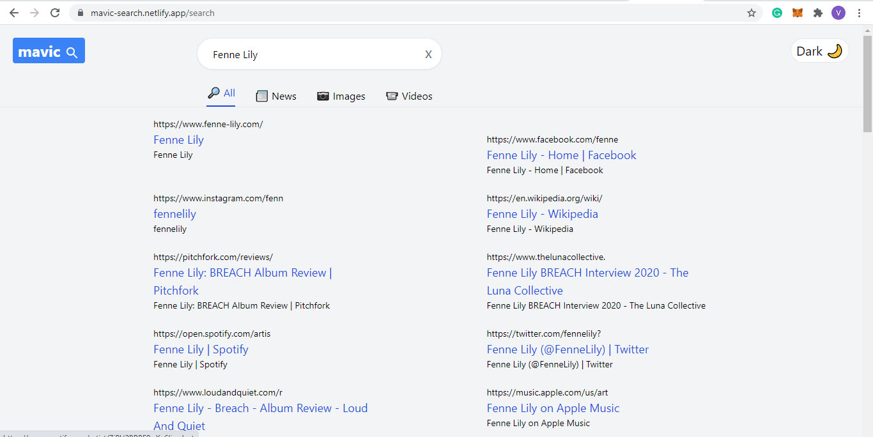Toggle Dark mode with the moon button

pos(819,52)
